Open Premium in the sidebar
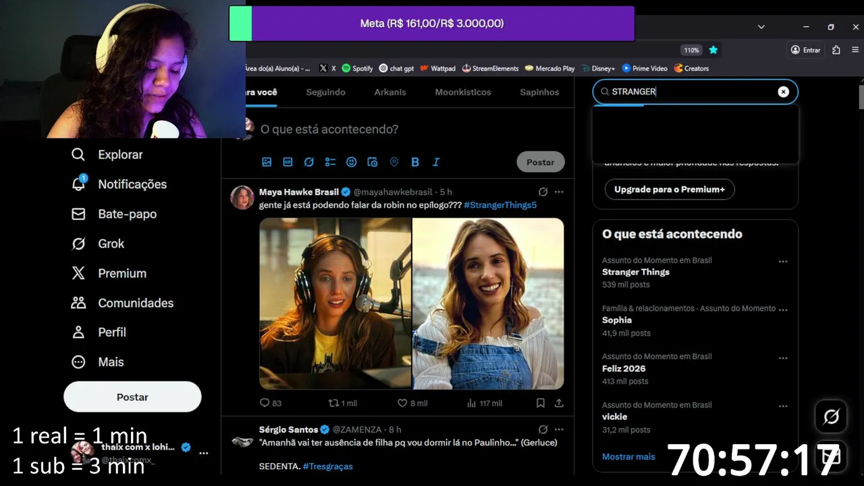The height and width of the screenshot is (486, 864). tap(109, 273)
